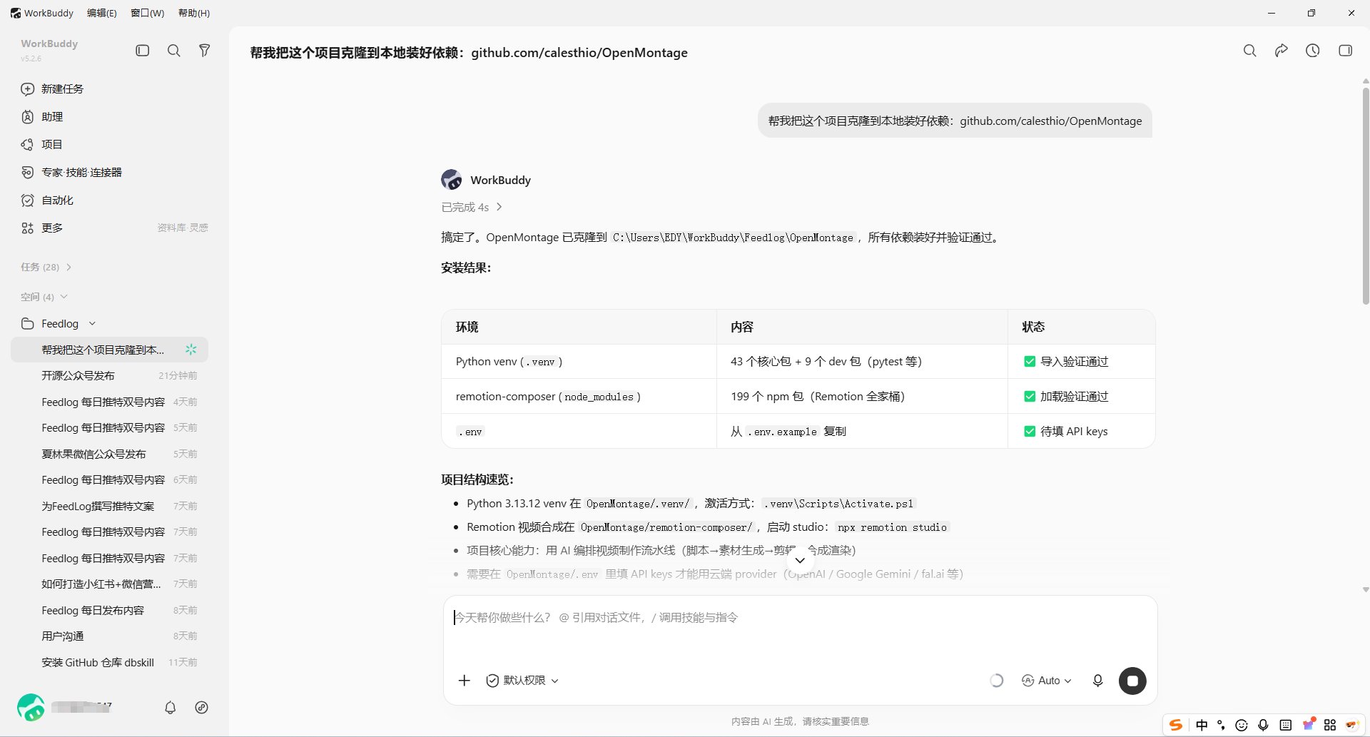Image resolution: width=1370 pixels, height=737 pixels.
Task: Open the 帮助(H) menu
Action: (x=194, y=13)
